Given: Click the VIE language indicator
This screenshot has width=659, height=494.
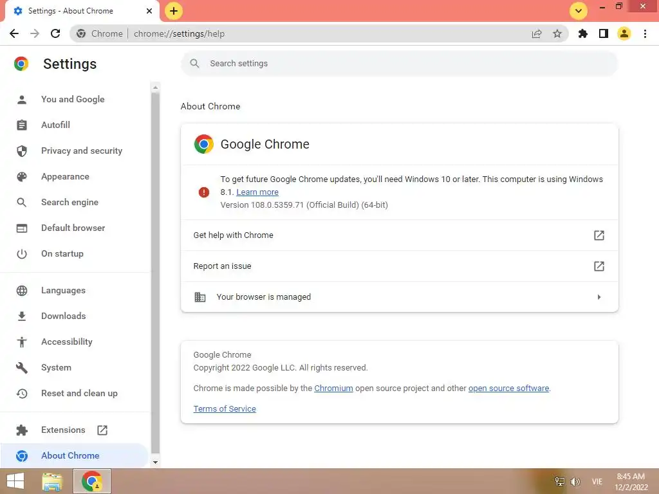Looking at the screenshot, I should 597,481.
